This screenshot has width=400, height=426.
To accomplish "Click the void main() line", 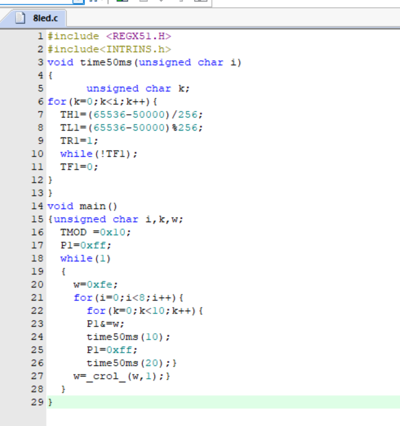I will [x=82, y=206].
